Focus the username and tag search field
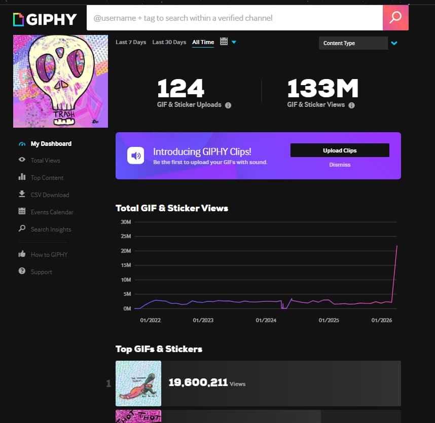Image resolution: width=435 pixels, height=423 pixels. (234, 18)
